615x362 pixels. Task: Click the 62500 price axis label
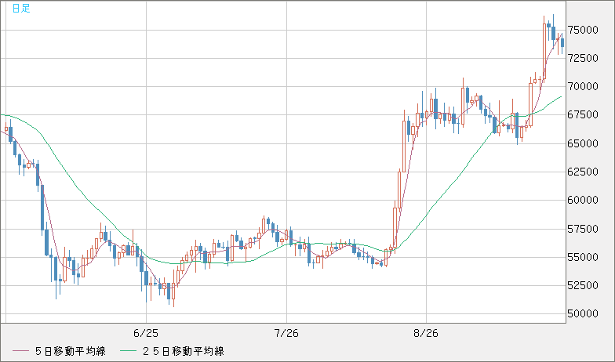[584, 172]
